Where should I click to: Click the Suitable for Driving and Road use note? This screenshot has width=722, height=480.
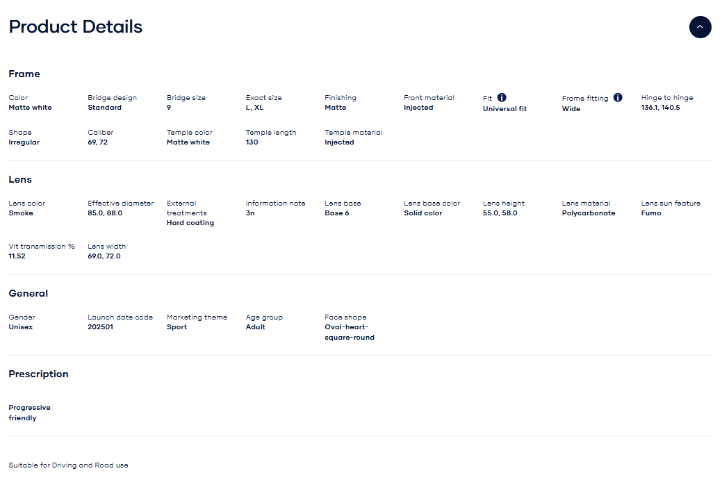[68, 465]
